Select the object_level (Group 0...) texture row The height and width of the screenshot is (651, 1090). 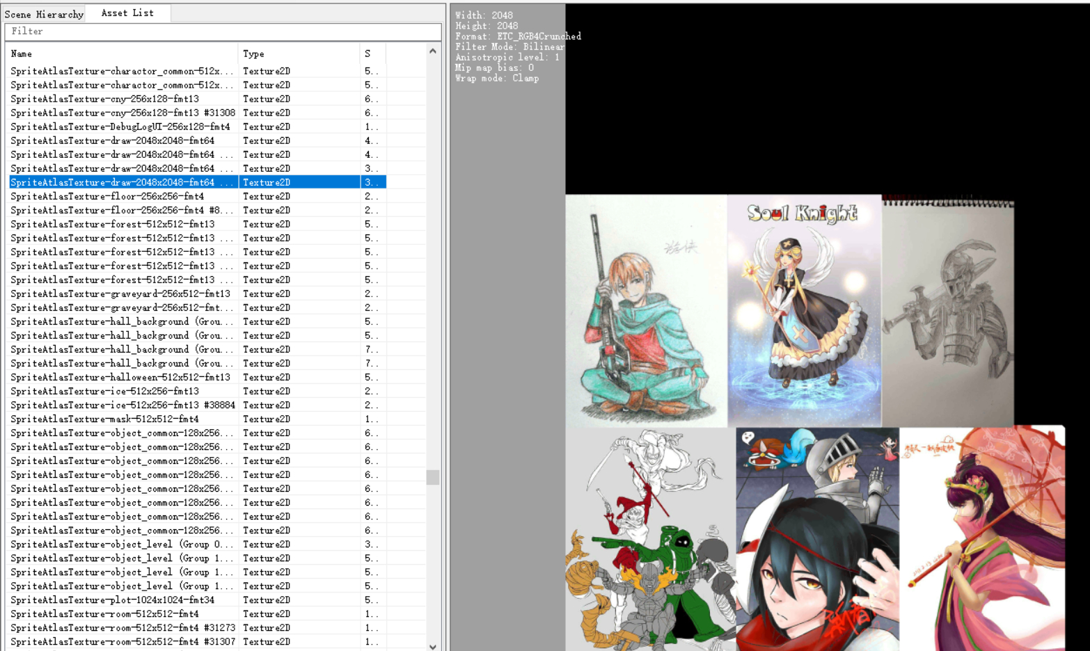click(x=198, y=544)
